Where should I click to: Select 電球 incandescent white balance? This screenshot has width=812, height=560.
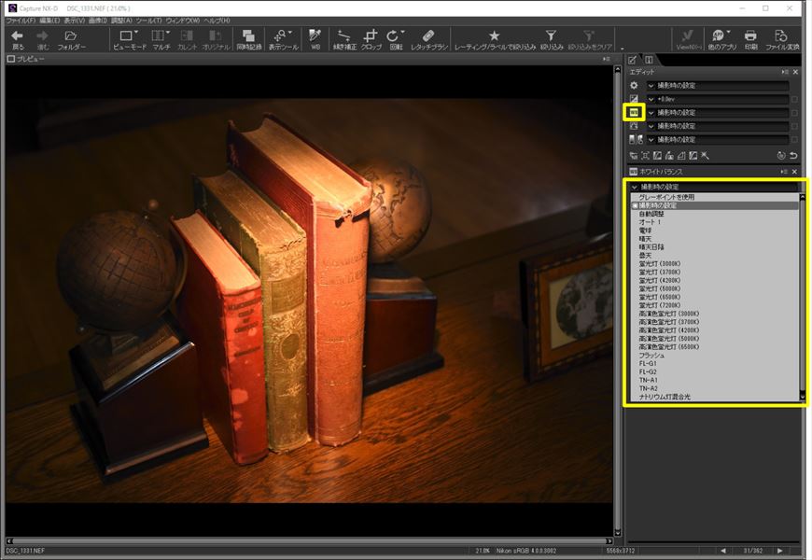pos(715,231)
